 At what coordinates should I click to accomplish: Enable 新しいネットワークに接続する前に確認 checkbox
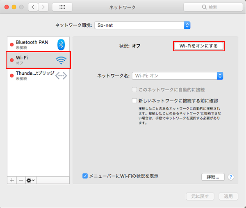(x=134, y=101)
